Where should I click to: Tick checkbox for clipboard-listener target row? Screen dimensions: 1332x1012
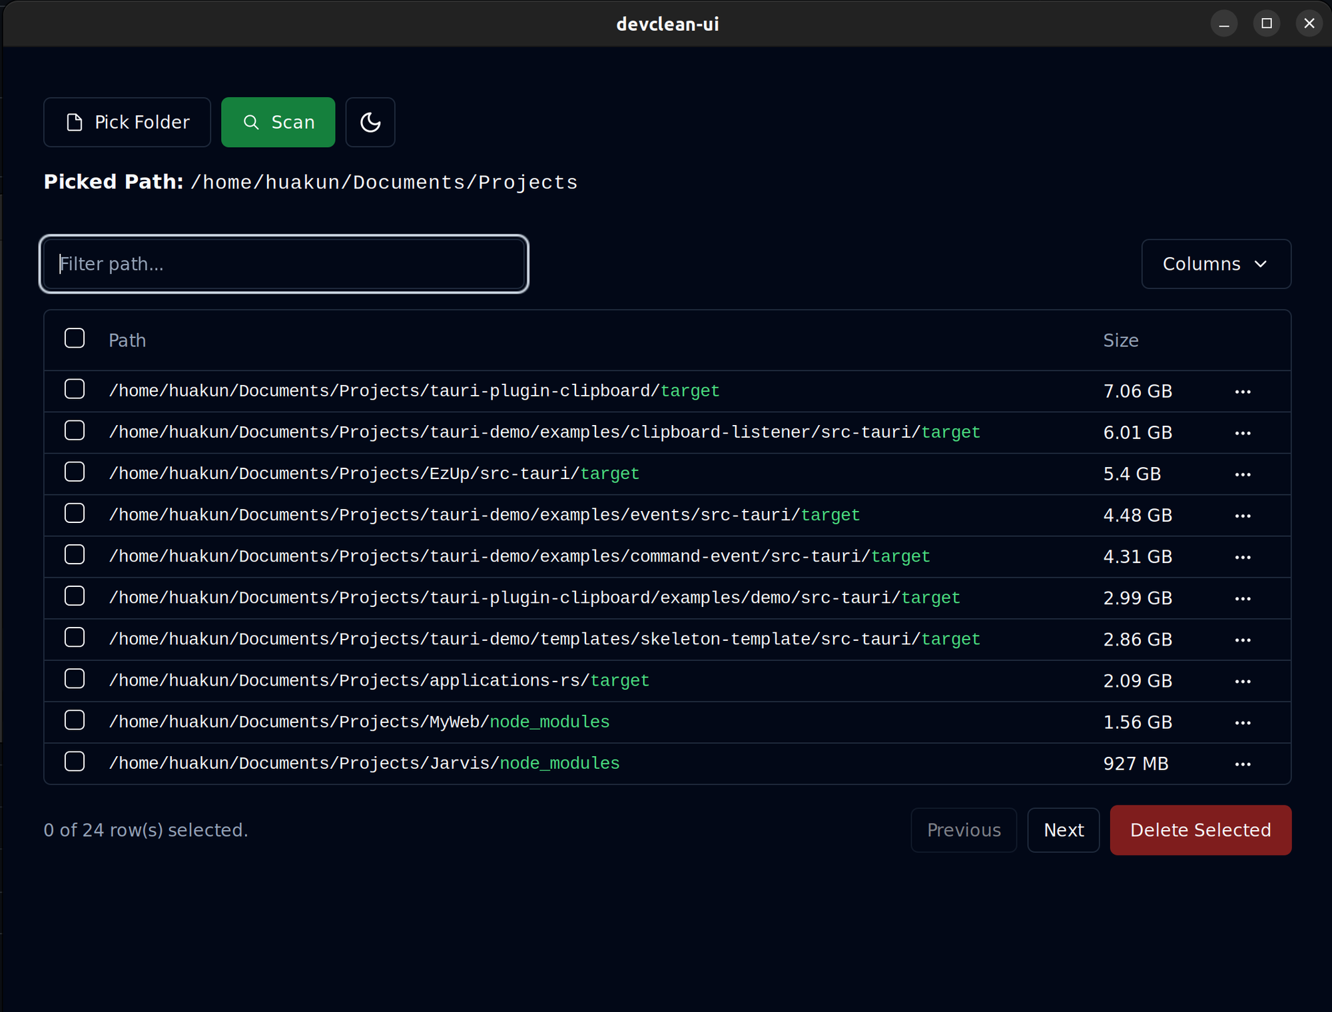[75, 430]
